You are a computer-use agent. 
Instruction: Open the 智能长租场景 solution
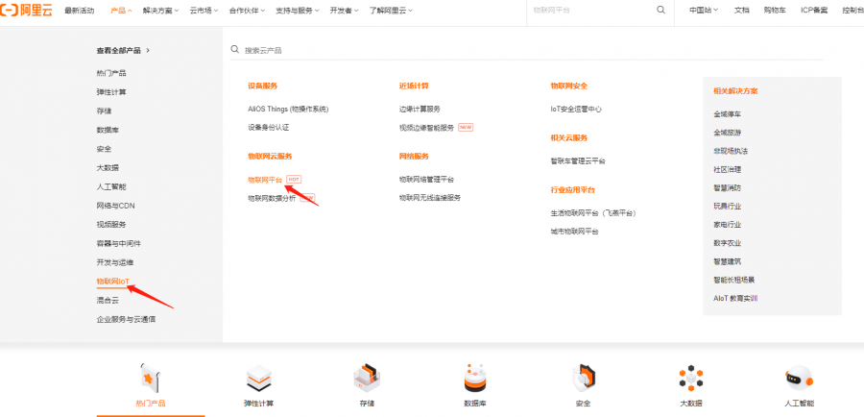(733, 280)
